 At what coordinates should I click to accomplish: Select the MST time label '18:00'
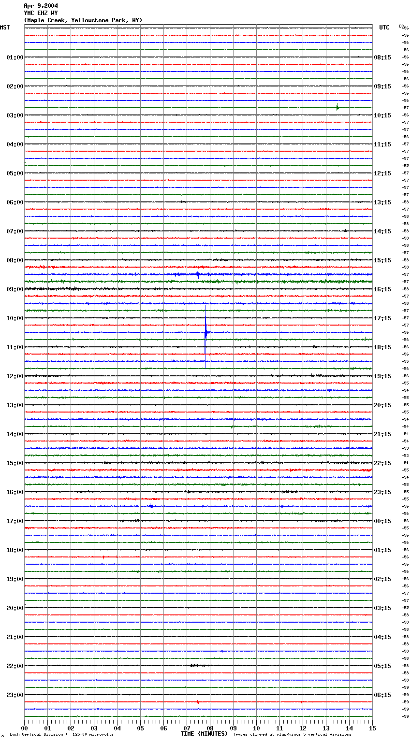pyautogui.click(x=15, y=550)
